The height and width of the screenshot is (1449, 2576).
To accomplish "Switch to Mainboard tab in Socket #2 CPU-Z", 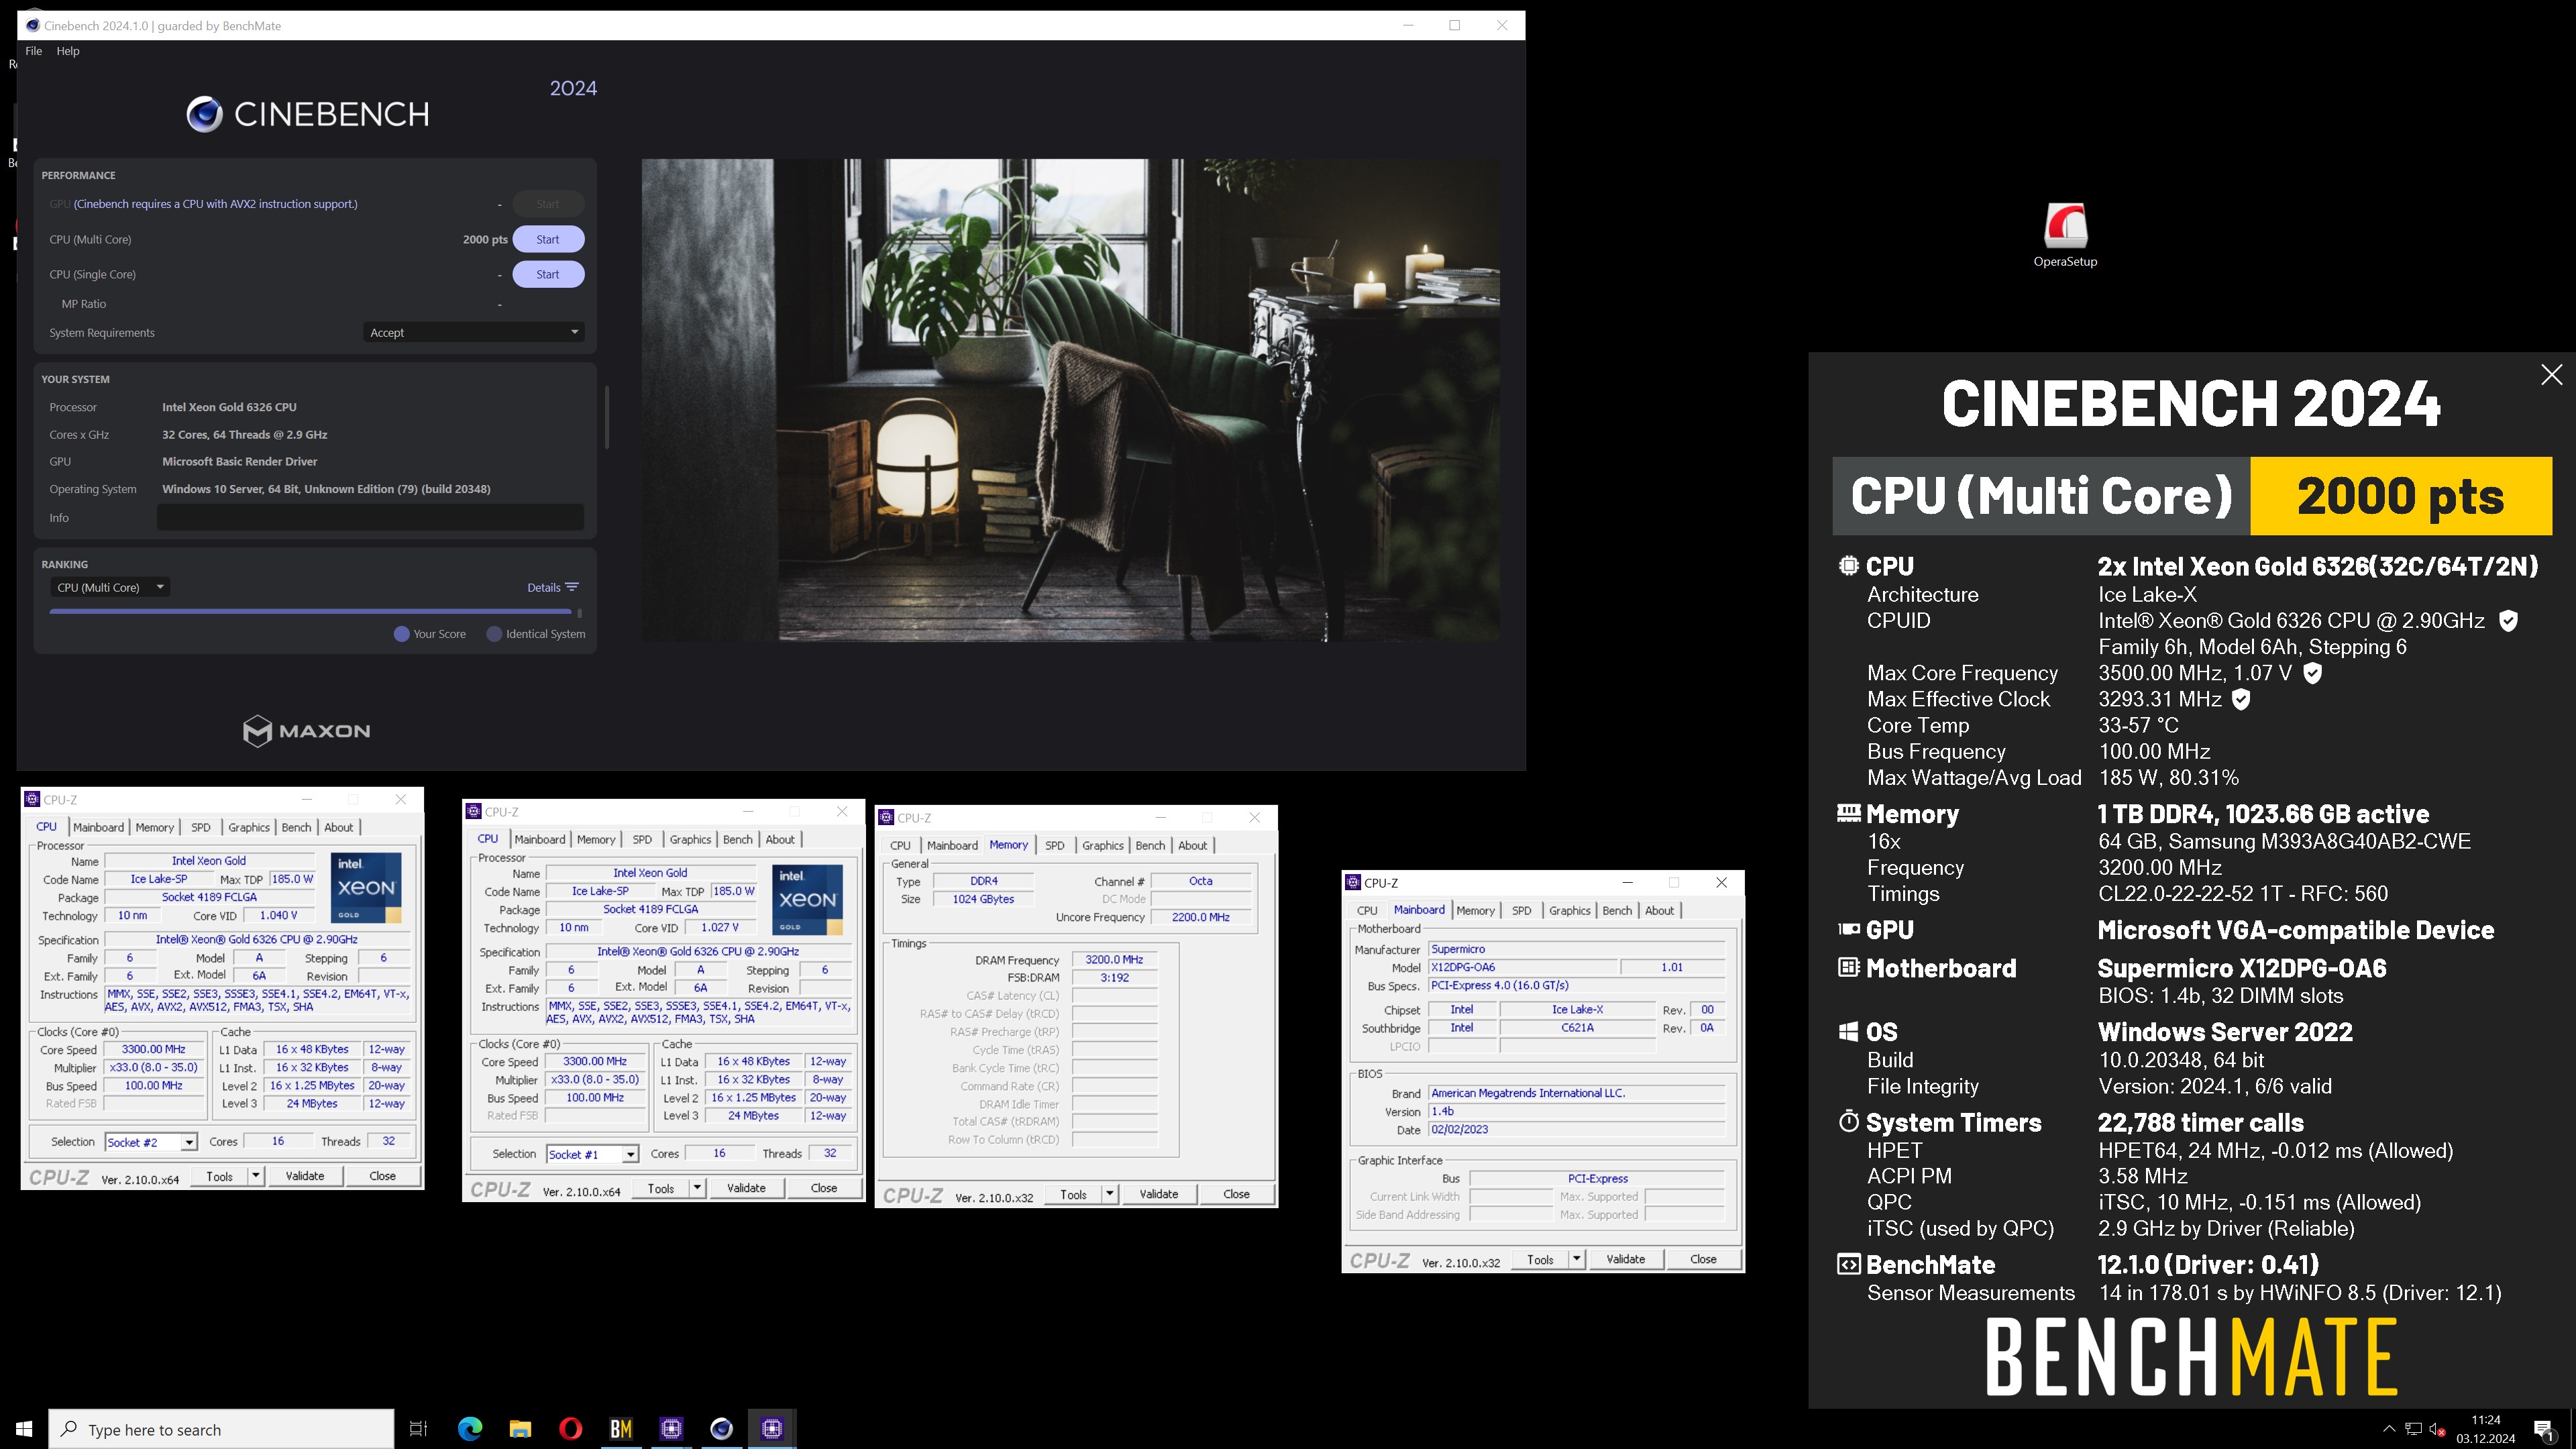I will pyautogui.click(x=99, y=827).
